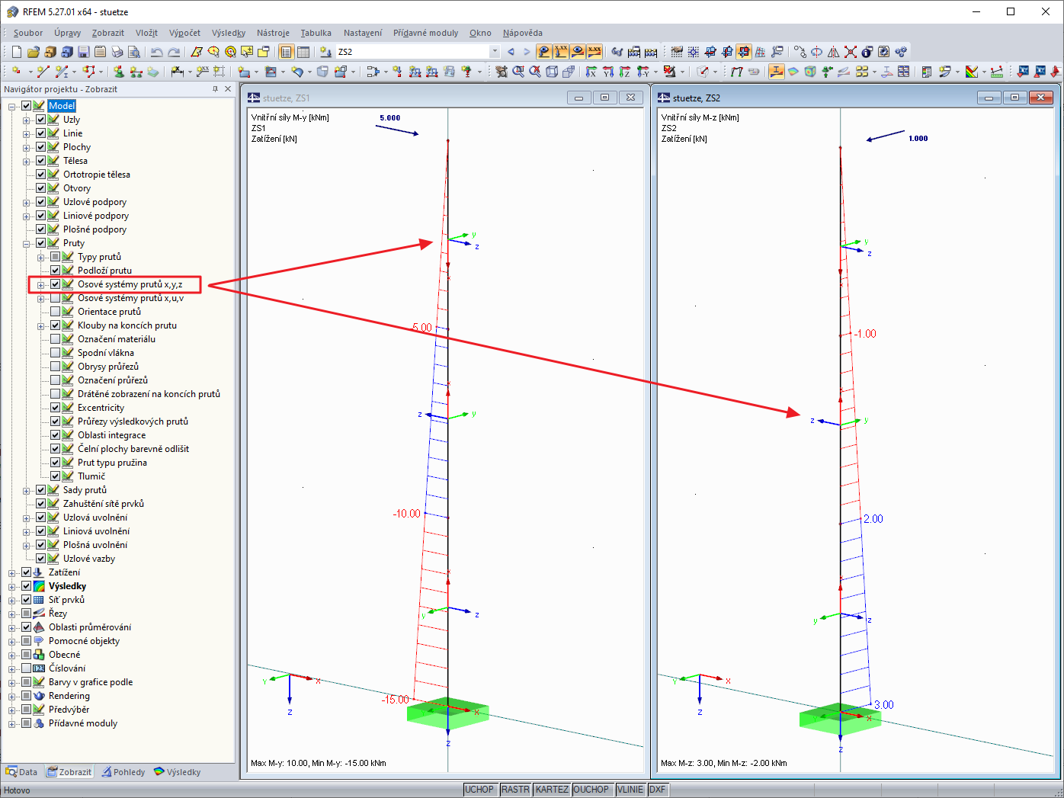Check the Označení materiálu checkbox
The image size is (1064, 798).
tap(56, 339)
